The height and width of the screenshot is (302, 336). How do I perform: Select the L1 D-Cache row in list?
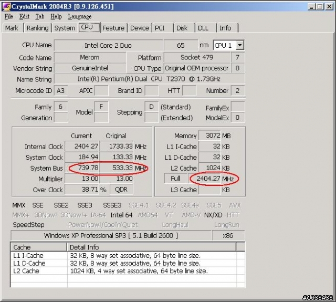(x=128, y=263)
